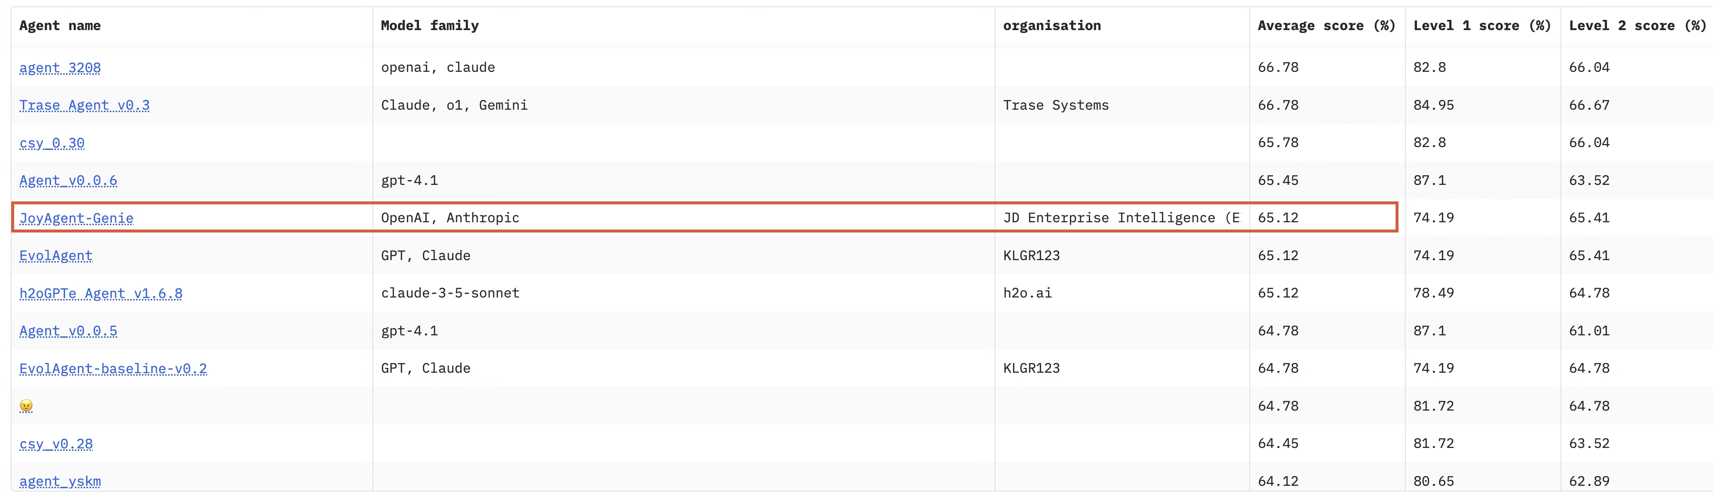Viewport: 1713px width, 496px height.
Task: Open the EvolAgent-baseline-v0.2 link
Action: 113,368
